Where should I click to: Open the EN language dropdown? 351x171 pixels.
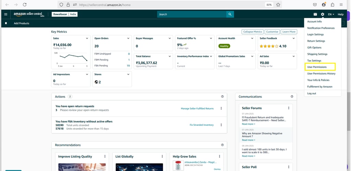pyautogui.click(x=331, y=14)
